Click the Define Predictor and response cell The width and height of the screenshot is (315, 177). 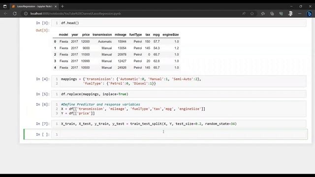tap(179, 109)
